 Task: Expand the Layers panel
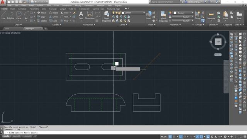click(x=123, y=25)
